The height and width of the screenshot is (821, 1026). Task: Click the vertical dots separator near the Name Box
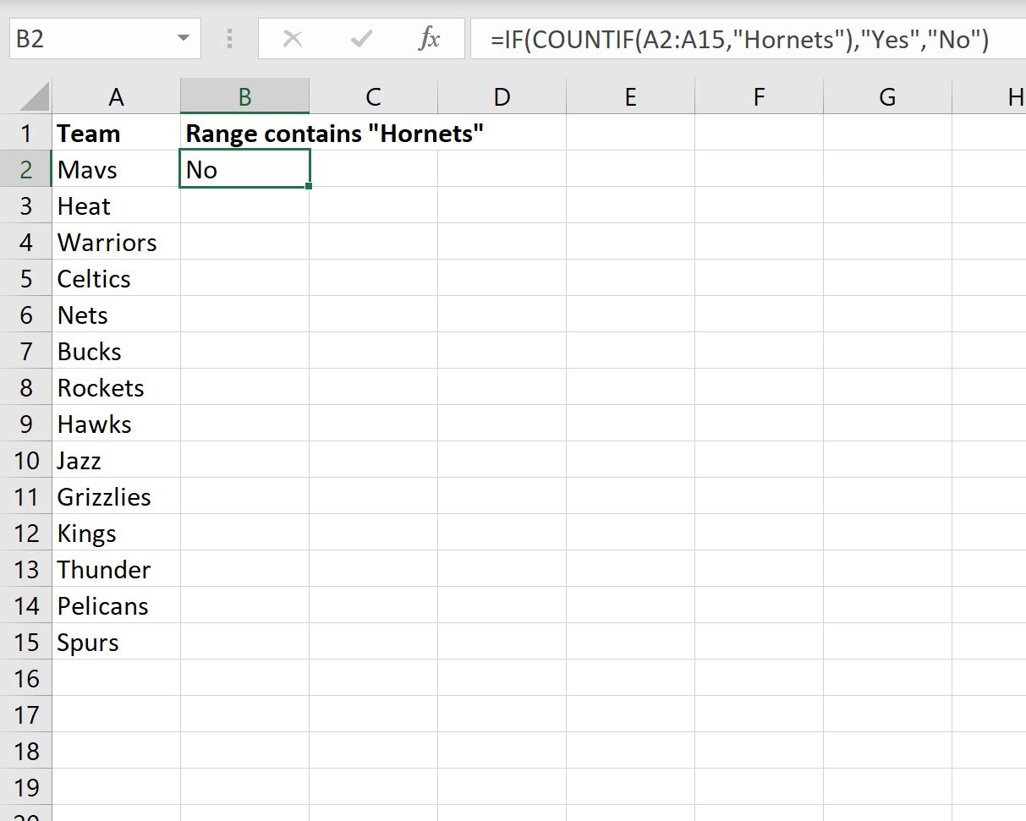click(228, 38)
